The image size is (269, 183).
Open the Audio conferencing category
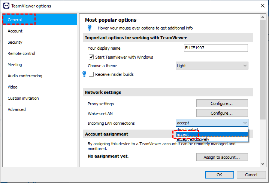point(25,76)
